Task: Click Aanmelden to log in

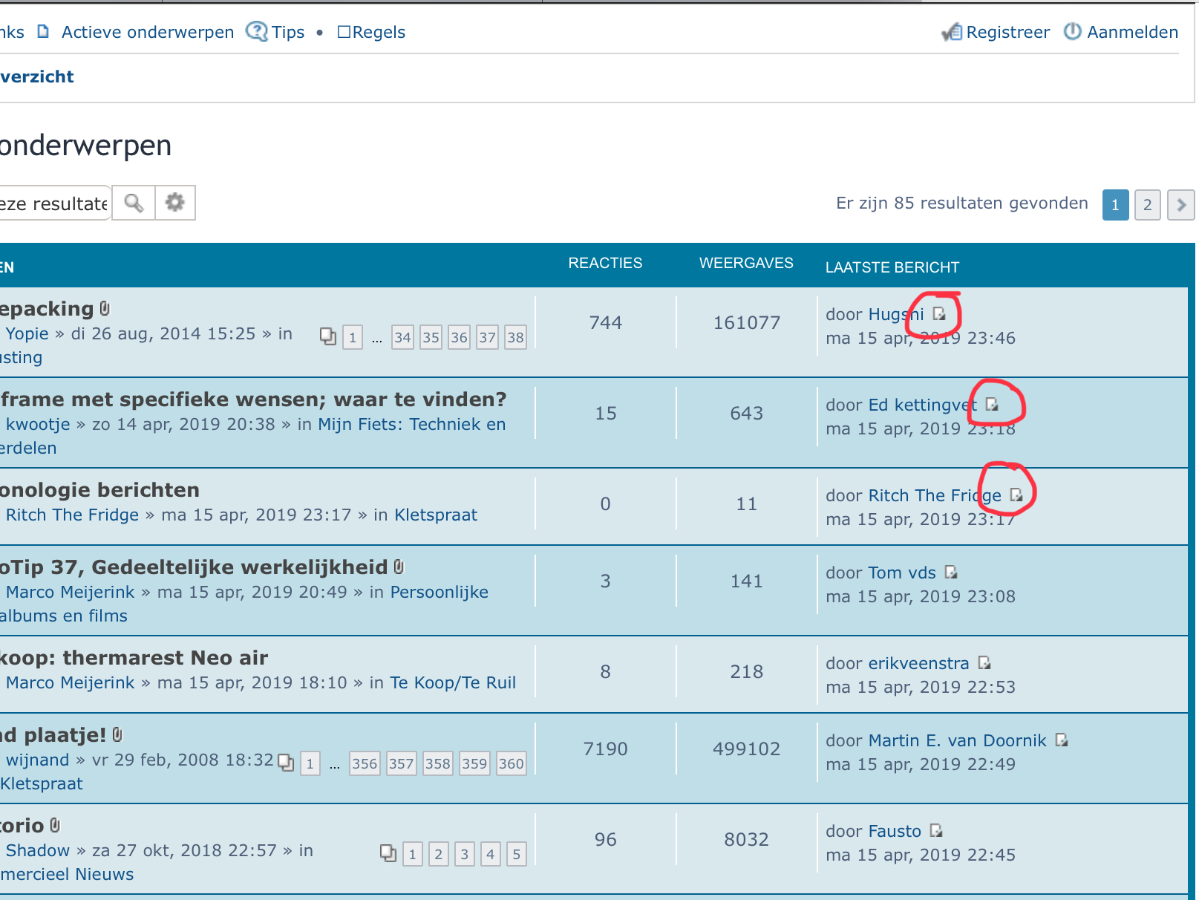Action: pos(1131,32)
